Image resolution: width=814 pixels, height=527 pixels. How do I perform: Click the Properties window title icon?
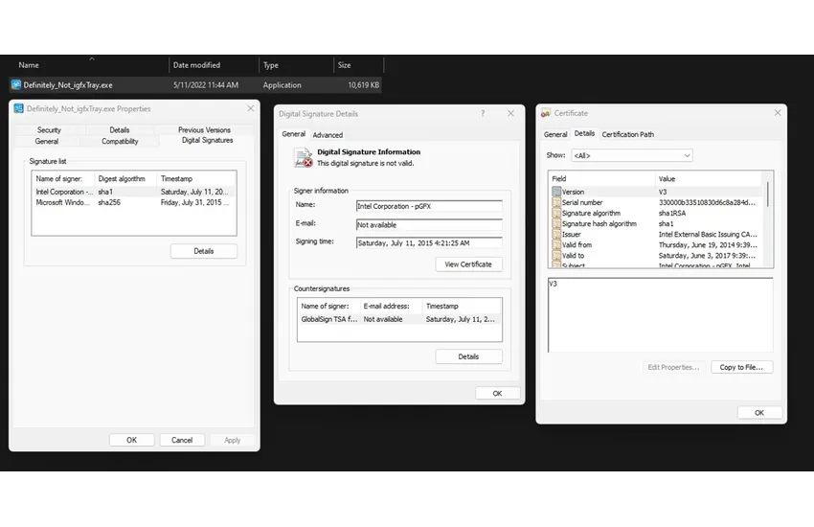click(x=19, y=108)
